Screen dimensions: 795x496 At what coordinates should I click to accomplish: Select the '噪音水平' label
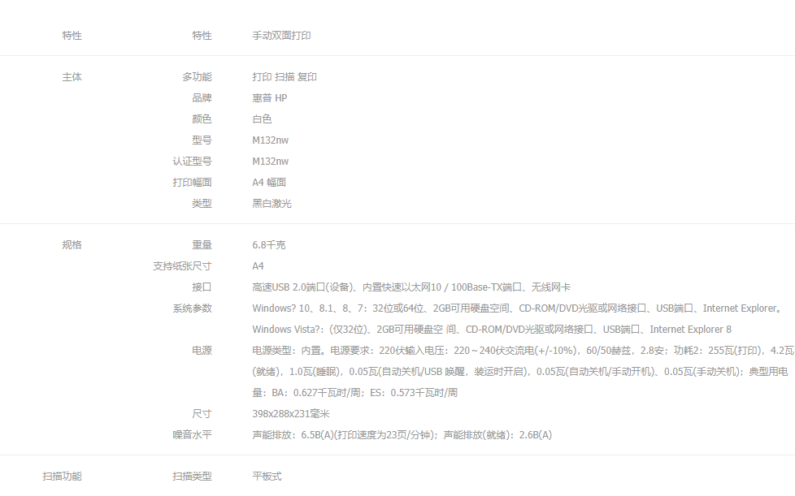click(x=192, y=435)
